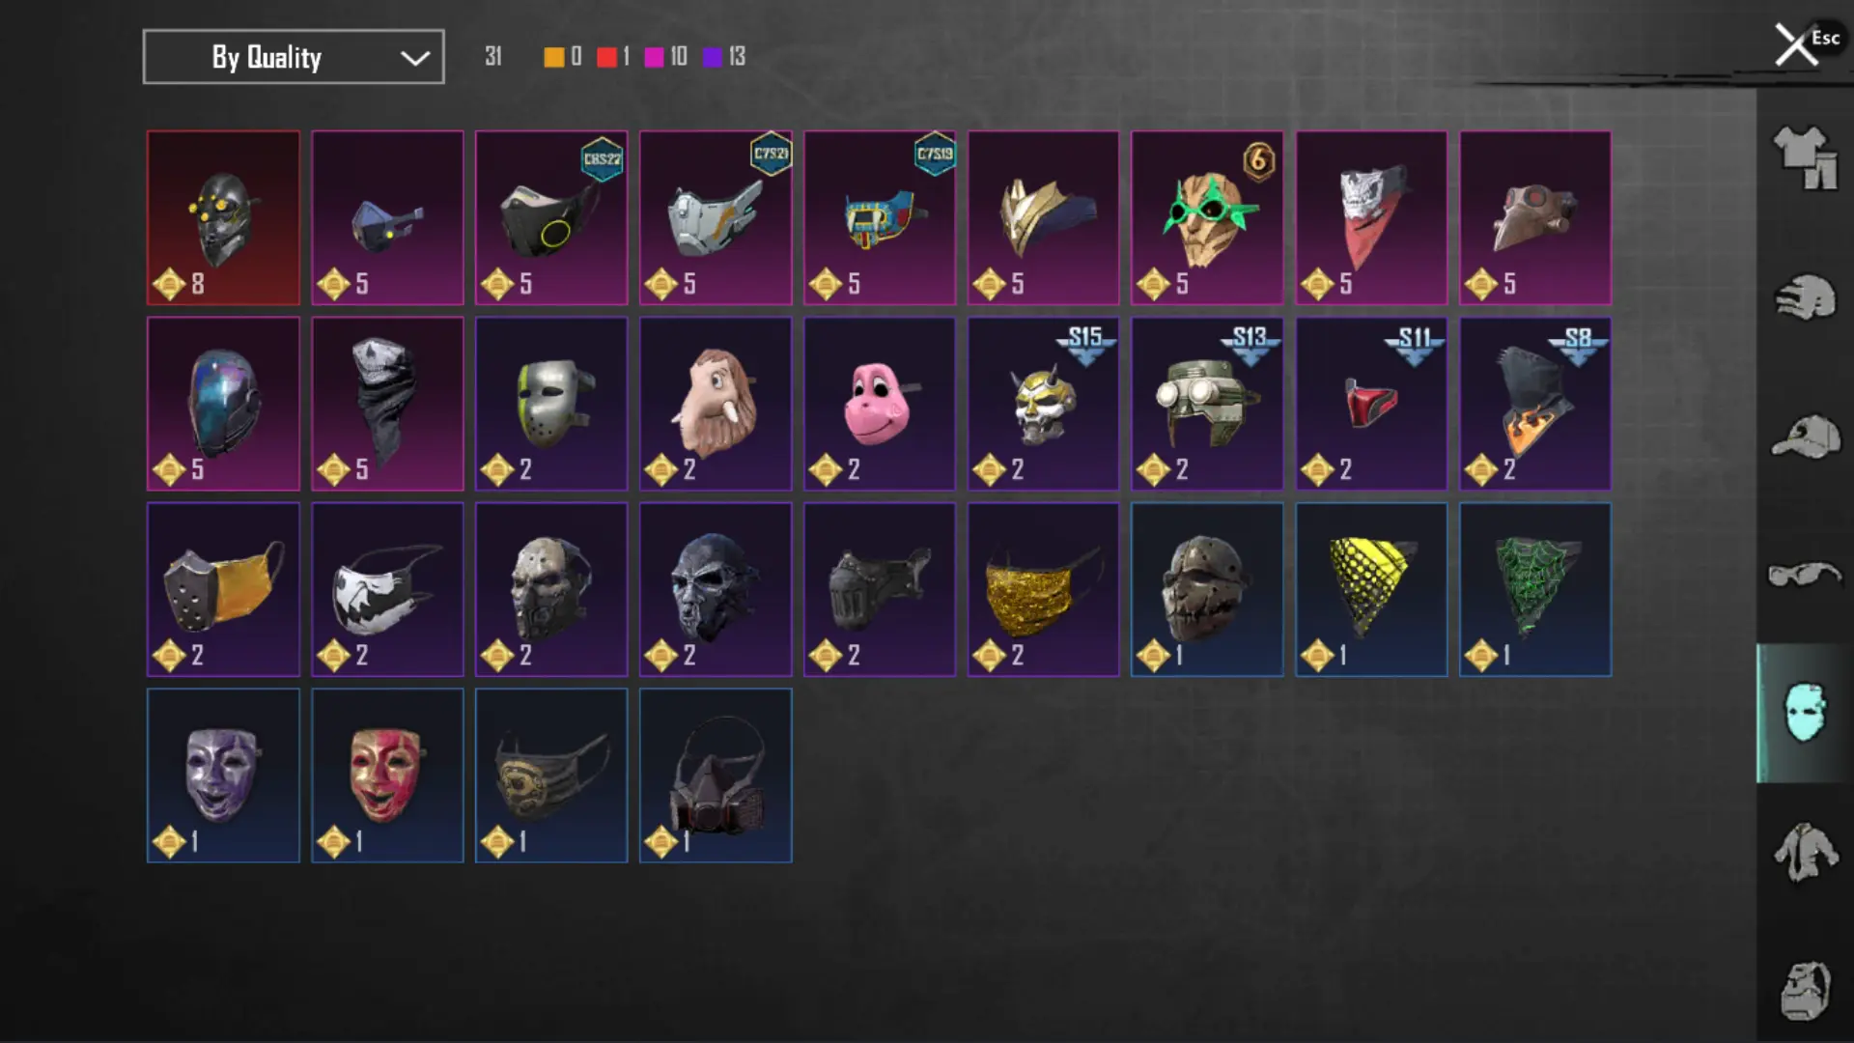The image size is (1854, 1043).
Task: Open the glasses category in sidebar
Action: point(1804,575)
